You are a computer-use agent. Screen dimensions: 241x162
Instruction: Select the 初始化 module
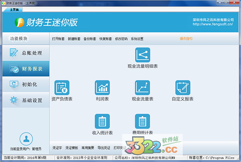click(26, 84)
